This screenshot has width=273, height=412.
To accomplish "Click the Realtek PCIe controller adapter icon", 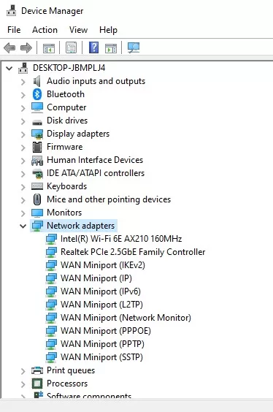I will coord(51,252).
